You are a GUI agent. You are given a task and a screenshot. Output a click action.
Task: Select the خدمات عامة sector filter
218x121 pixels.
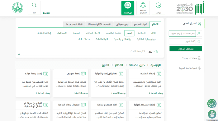coord(84,39)
